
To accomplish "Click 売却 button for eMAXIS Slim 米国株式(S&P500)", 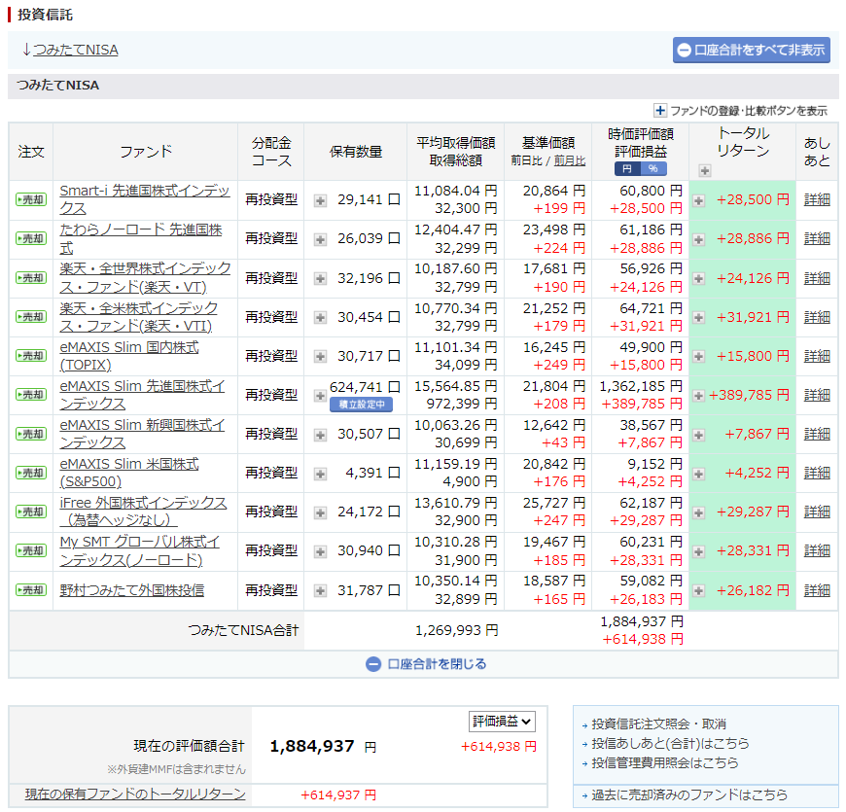I will pos(31,473).
